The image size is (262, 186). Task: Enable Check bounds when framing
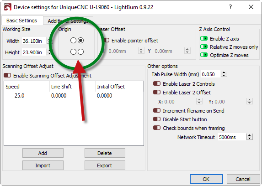click(157, 128)
